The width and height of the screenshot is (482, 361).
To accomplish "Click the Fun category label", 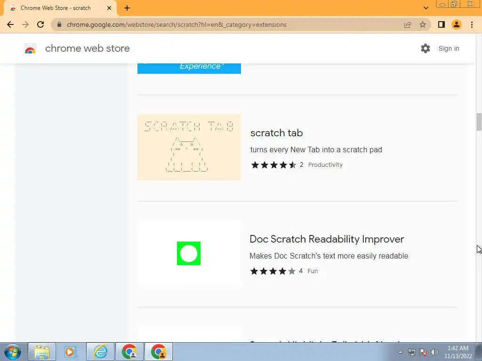I will pos(313,271).
